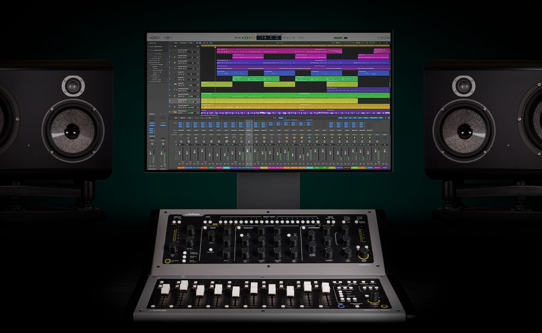Enable Cycle mode in the transport bar
The width and height of the screenshot is (542, 333).
pos(253,38)
